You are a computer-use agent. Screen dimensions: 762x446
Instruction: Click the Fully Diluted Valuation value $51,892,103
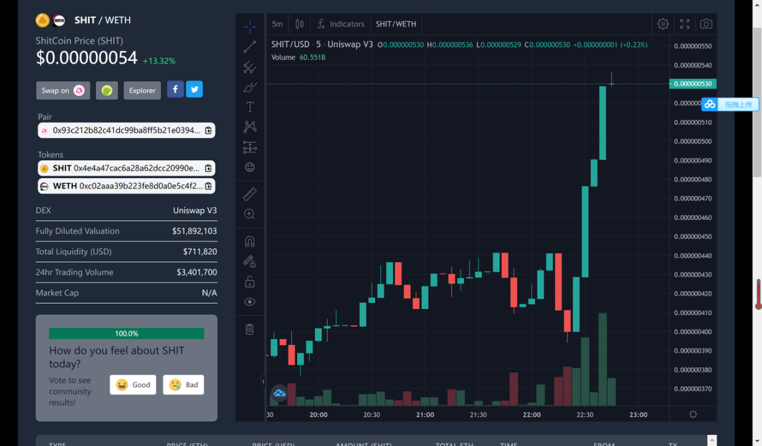(194, 231)
